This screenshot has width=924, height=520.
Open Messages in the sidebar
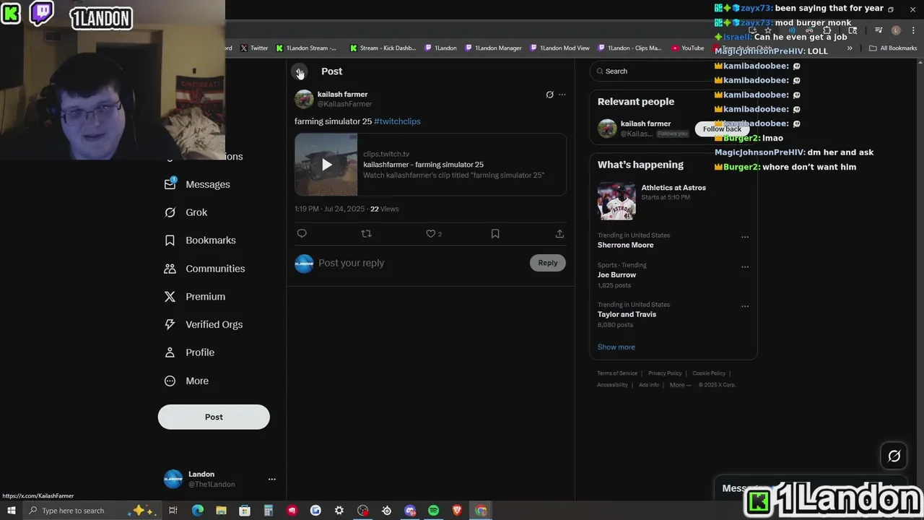198,184
